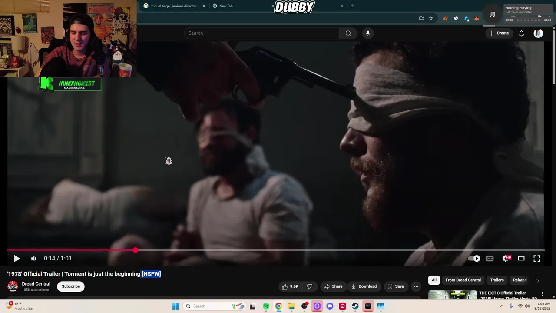556x313 pixels.
Task: Click the YouTube search field
Action: (261, 33)
